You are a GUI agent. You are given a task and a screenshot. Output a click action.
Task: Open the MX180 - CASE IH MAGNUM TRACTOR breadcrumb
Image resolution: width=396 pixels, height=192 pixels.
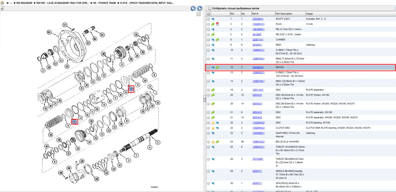tap(63, 3)
